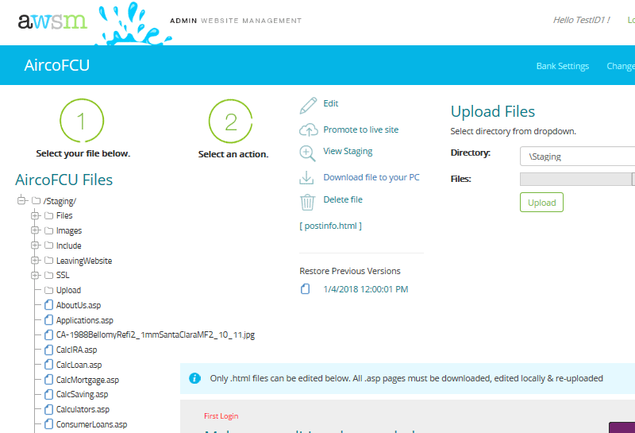Click the Edit pencil icon
Image resolution: width=635 pixels, height=433 pixels.
tap(308, 106)
